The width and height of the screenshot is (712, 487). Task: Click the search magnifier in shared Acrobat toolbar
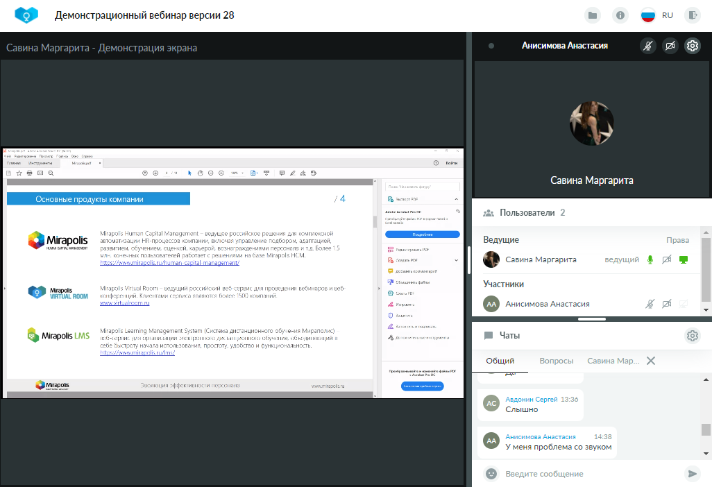pyautogui.click(x=51, y=173)
